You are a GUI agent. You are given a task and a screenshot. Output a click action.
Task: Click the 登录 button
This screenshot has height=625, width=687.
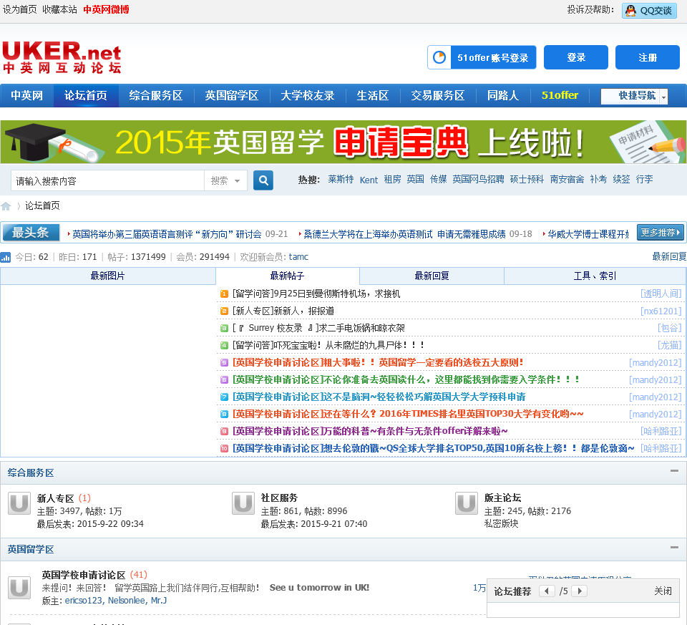(575, 57)
